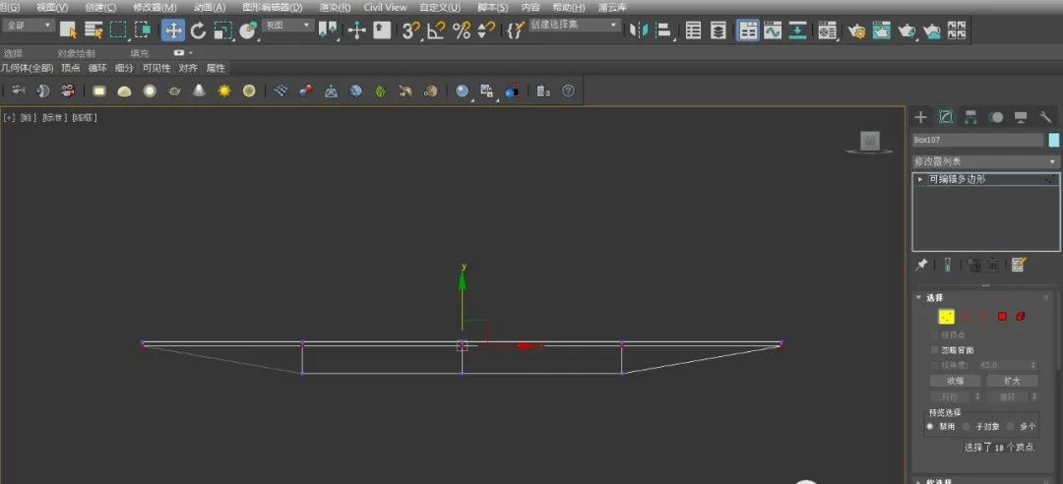
Task: Toggle the Window/Crossing selection mode
Action: [143, 30]
